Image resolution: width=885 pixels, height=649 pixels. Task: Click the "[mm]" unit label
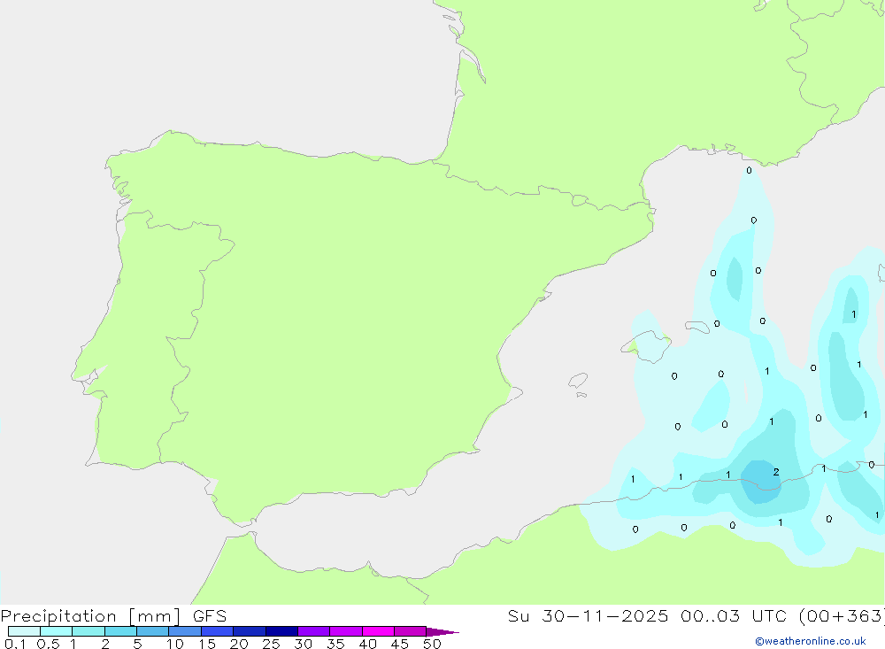pos(155,616)
